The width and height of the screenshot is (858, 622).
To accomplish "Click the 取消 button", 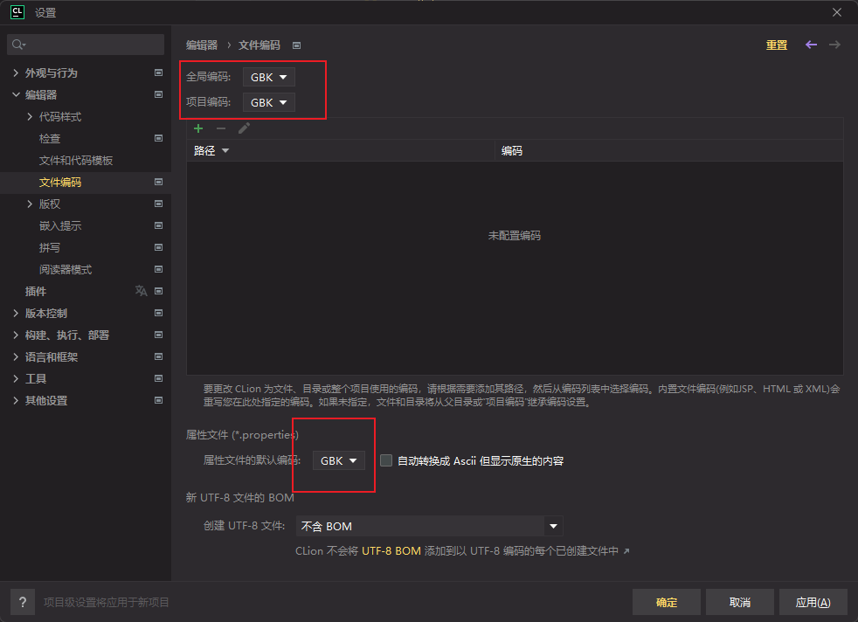I will 740,602.
